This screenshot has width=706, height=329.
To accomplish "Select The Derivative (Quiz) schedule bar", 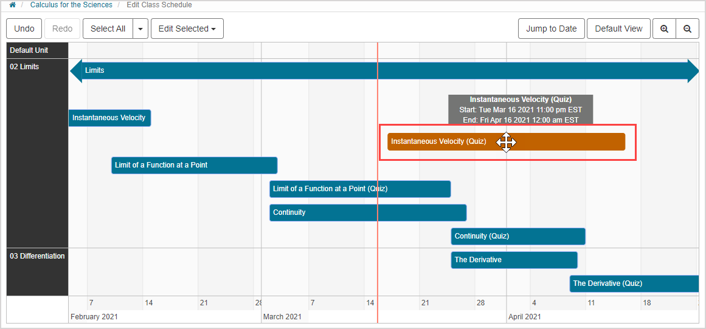I will pos(633,283).
